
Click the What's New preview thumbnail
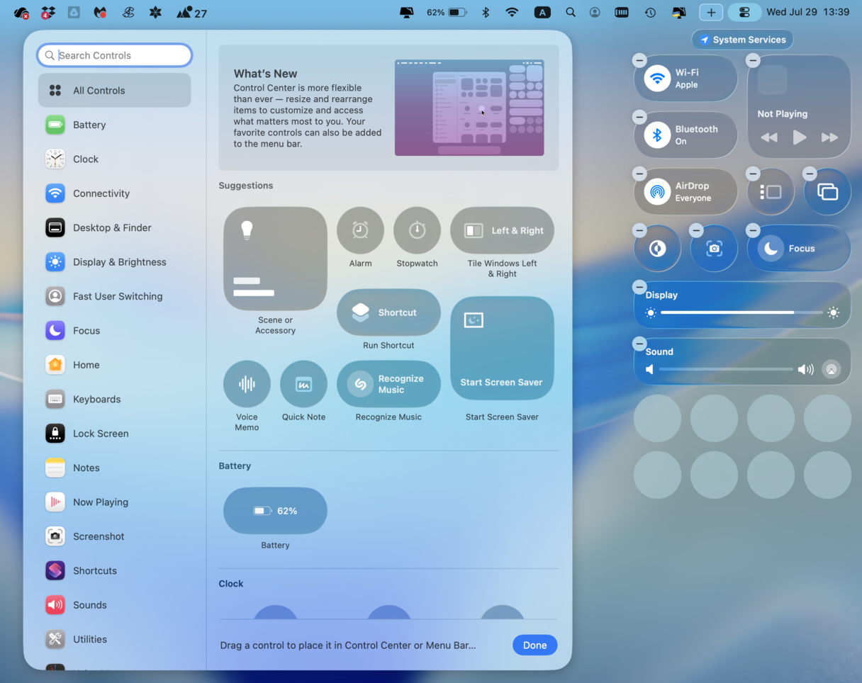click(469, 108)
